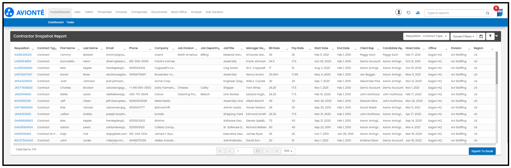
Task: Switch to the Tasks tab
Action: 70,22
